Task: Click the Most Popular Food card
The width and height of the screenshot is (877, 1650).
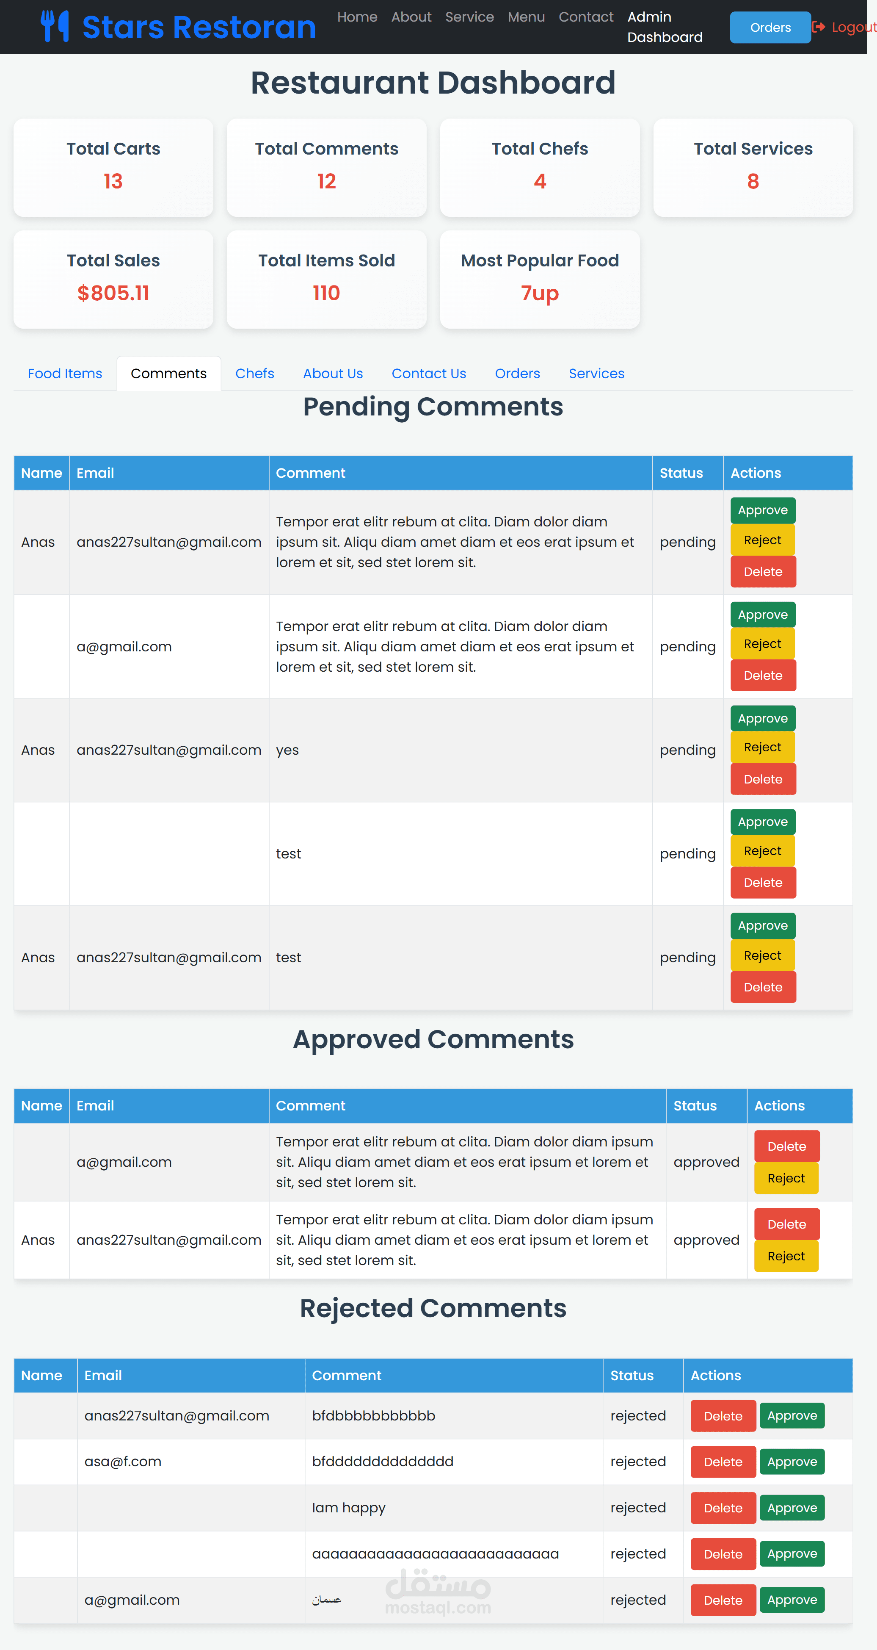Action: tap(539, 280)
